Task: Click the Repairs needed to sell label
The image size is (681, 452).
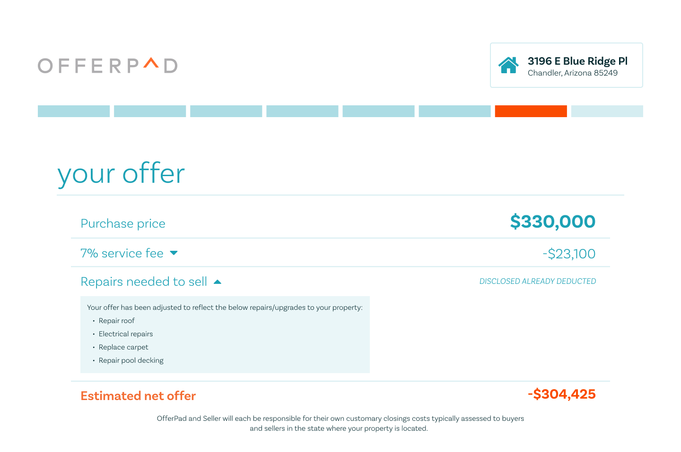Action: click(144, 282)
